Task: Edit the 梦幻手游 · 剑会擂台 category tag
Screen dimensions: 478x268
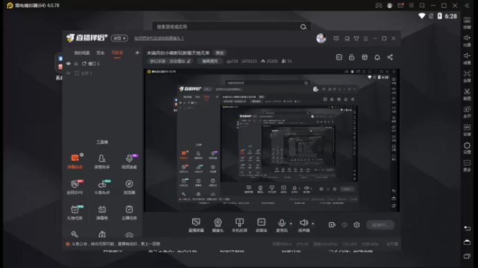Action: (x=170, y=61)
